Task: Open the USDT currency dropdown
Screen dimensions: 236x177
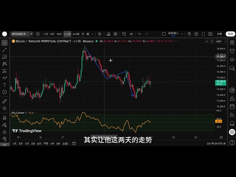Action: click(x=221, y=41)
